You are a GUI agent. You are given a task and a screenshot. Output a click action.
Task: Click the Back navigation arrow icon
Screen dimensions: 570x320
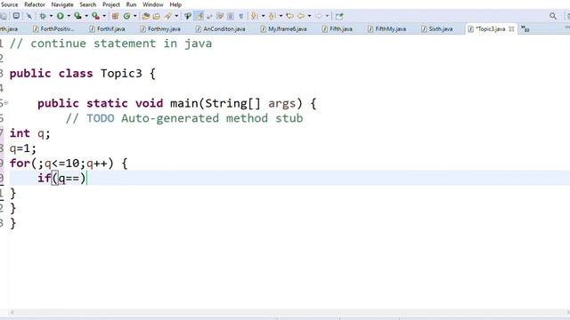click(x=301, y=16)
